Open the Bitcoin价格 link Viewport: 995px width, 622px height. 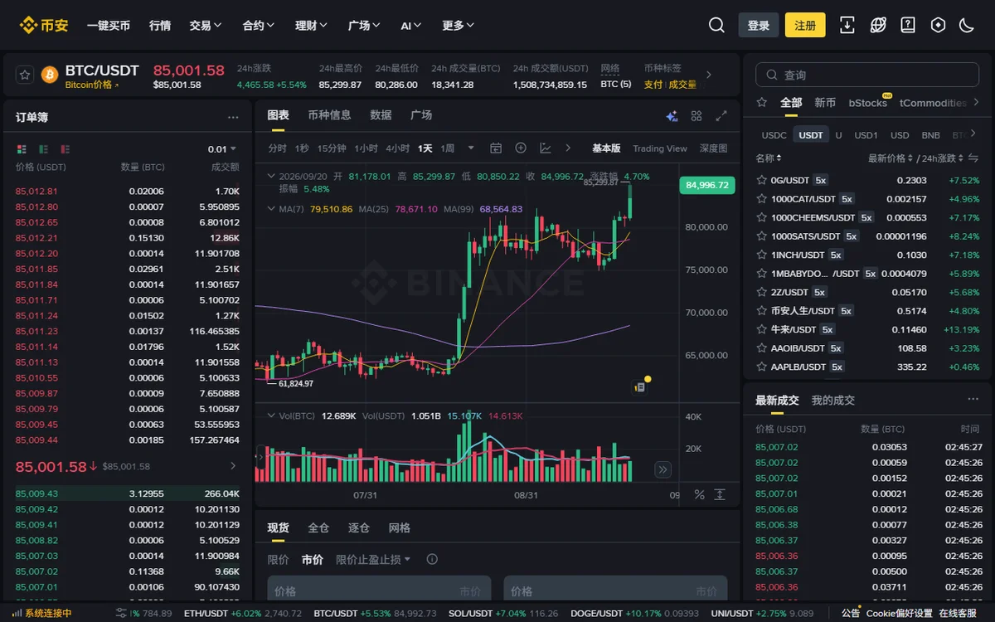[91, 85]
